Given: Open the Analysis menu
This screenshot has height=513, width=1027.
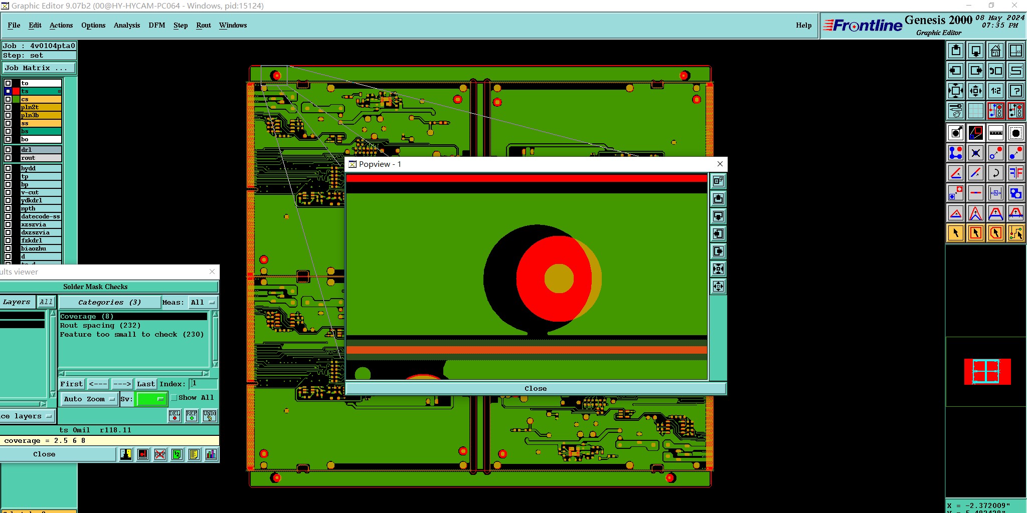Looking at the screenshot, I should tap(127, 26).
